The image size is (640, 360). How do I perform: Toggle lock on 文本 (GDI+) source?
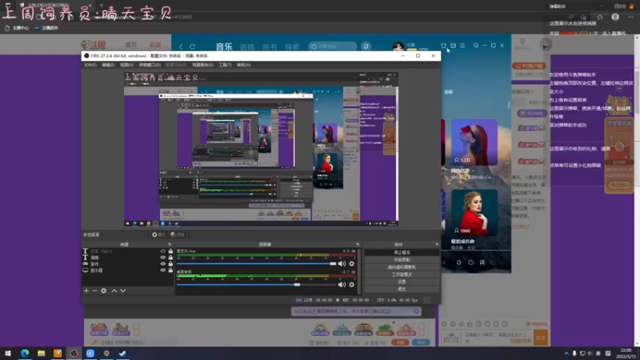(x=170, y=251)
